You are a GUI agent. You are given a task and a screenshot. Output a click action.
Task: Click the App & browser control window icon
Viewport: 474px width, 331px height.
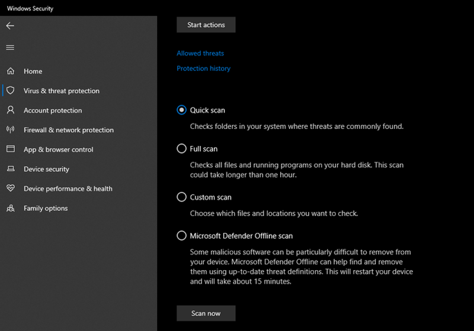10,150
